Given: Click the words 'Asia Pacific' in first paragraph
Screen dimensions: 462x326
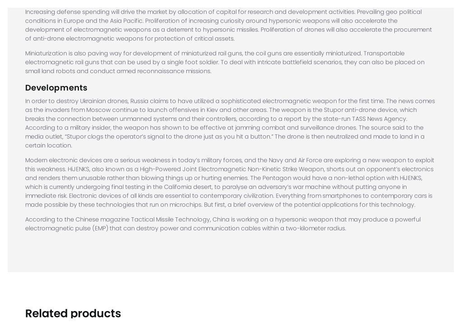Looking at the screenshot, I should coord(126,21).
